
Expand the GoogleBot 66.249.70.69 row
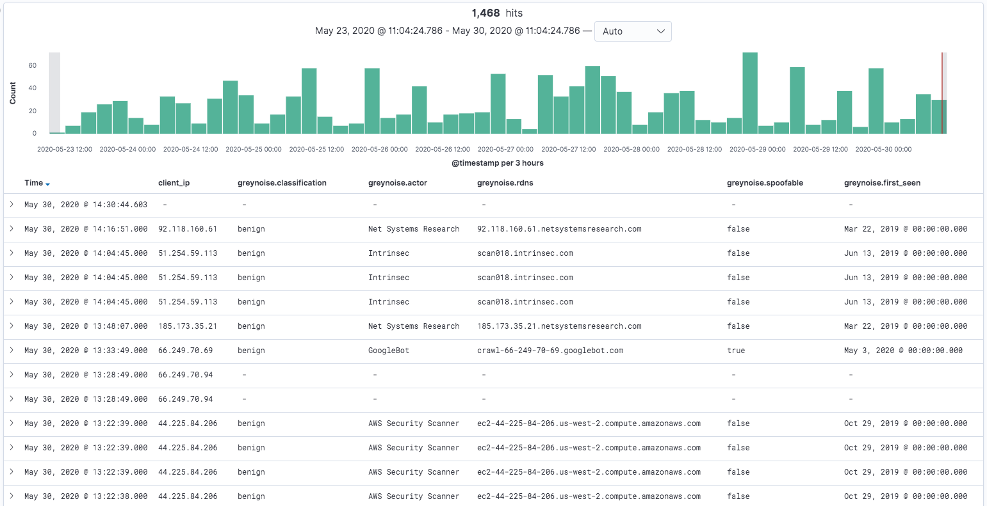point(12,351)
